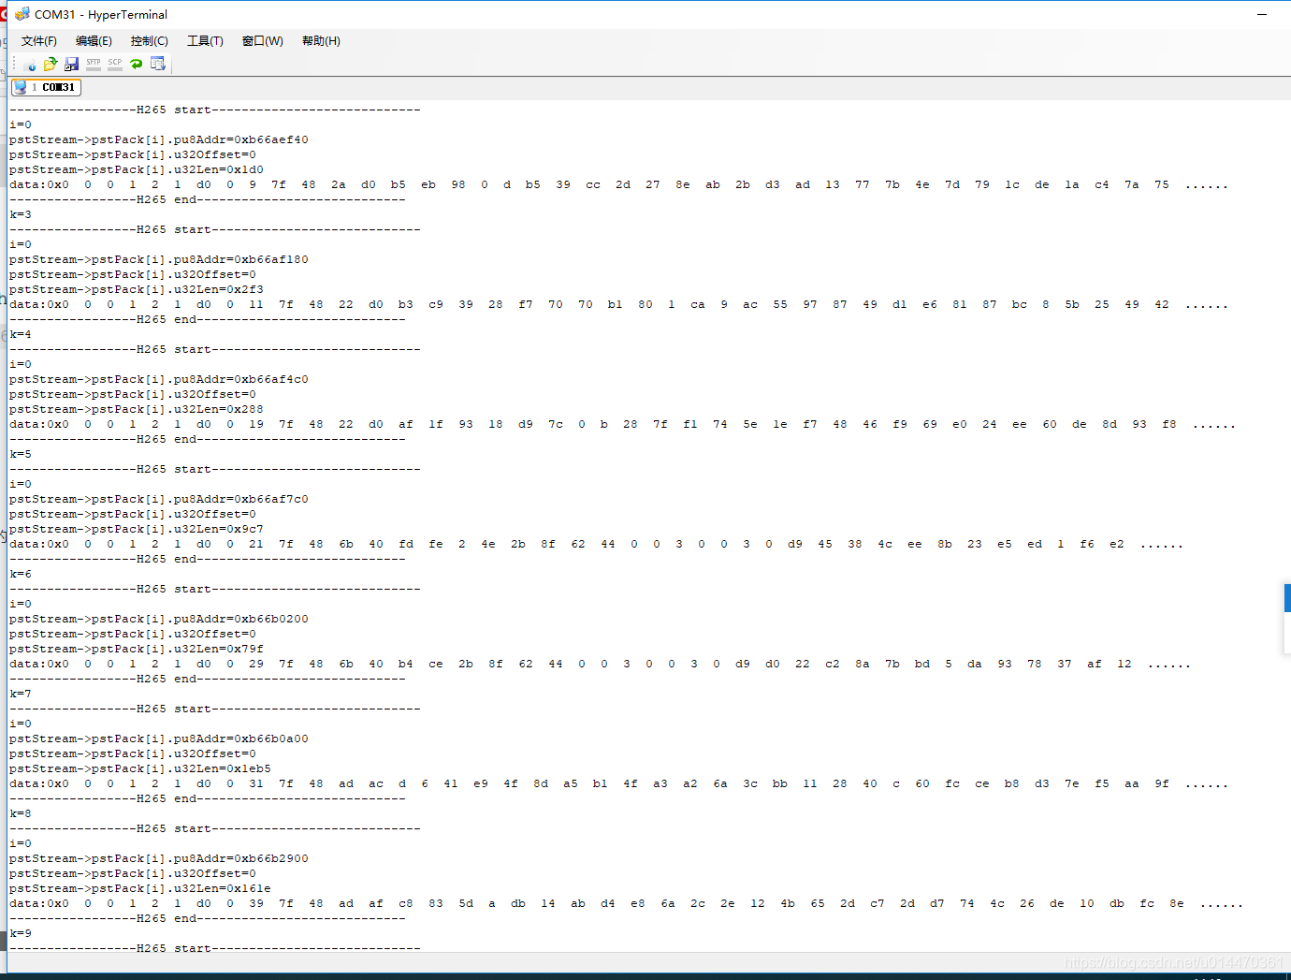
Task: Open the 帮助(H) menu
Action: (x=321, y=41)
